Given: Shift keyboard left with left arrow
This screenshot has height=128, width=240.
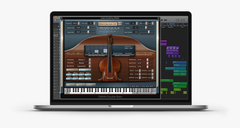Looking at the screenshot, I should tap(65, 91).
